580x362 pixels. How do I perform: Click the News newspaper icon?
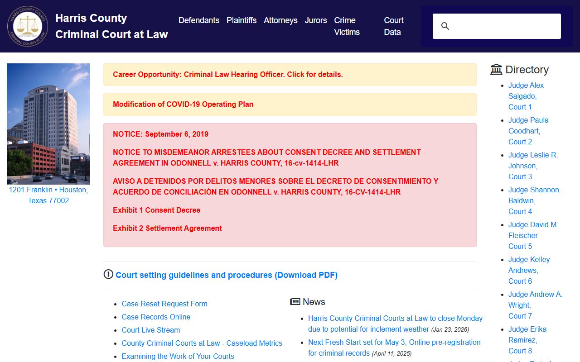pyautogui.click(x=295, y=302)
